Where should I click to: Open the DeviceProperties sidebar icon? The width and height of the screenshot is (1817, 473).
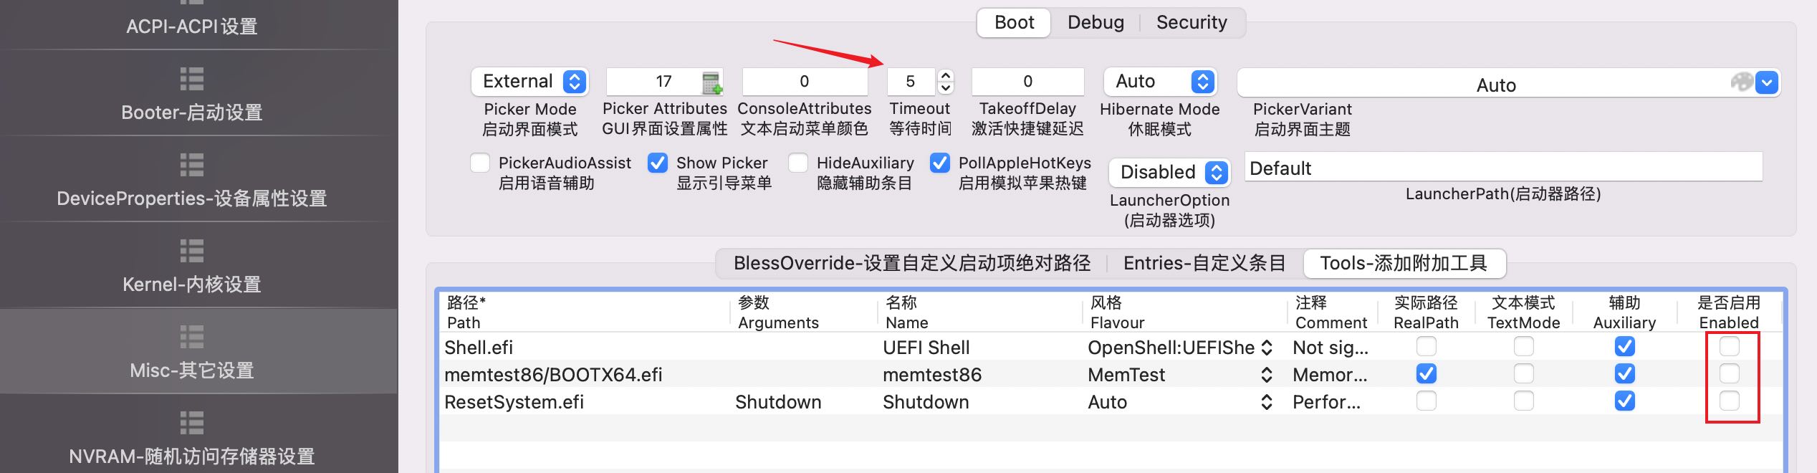(x=191, y=165)
